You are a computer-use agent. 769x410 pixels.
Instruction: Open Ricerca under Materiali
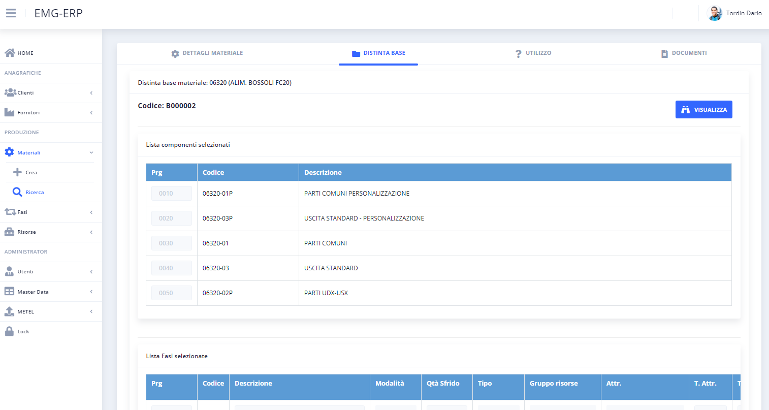click(x=35, y=193)
